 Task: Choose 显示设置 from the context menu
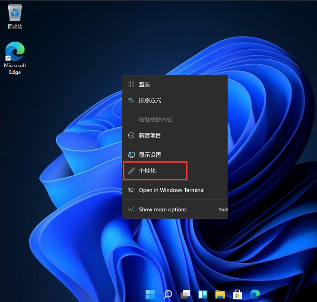(150, 155)
